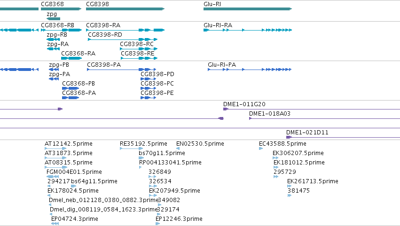This screenshot has width=400, height=226.
Task: Click the CG8398 gene bar
Action: click(x=125, y=9)
